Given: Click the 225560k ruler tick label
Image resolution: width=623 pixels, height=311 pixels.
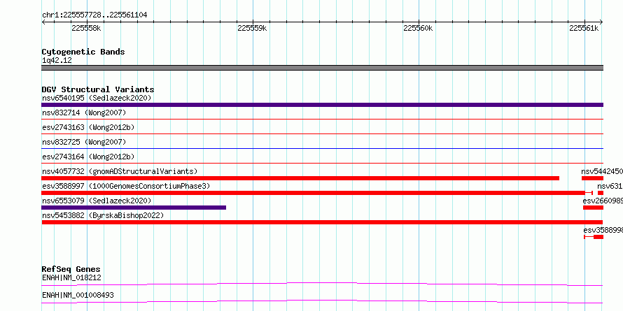Looking at the screenshot, I should (418, 28).
